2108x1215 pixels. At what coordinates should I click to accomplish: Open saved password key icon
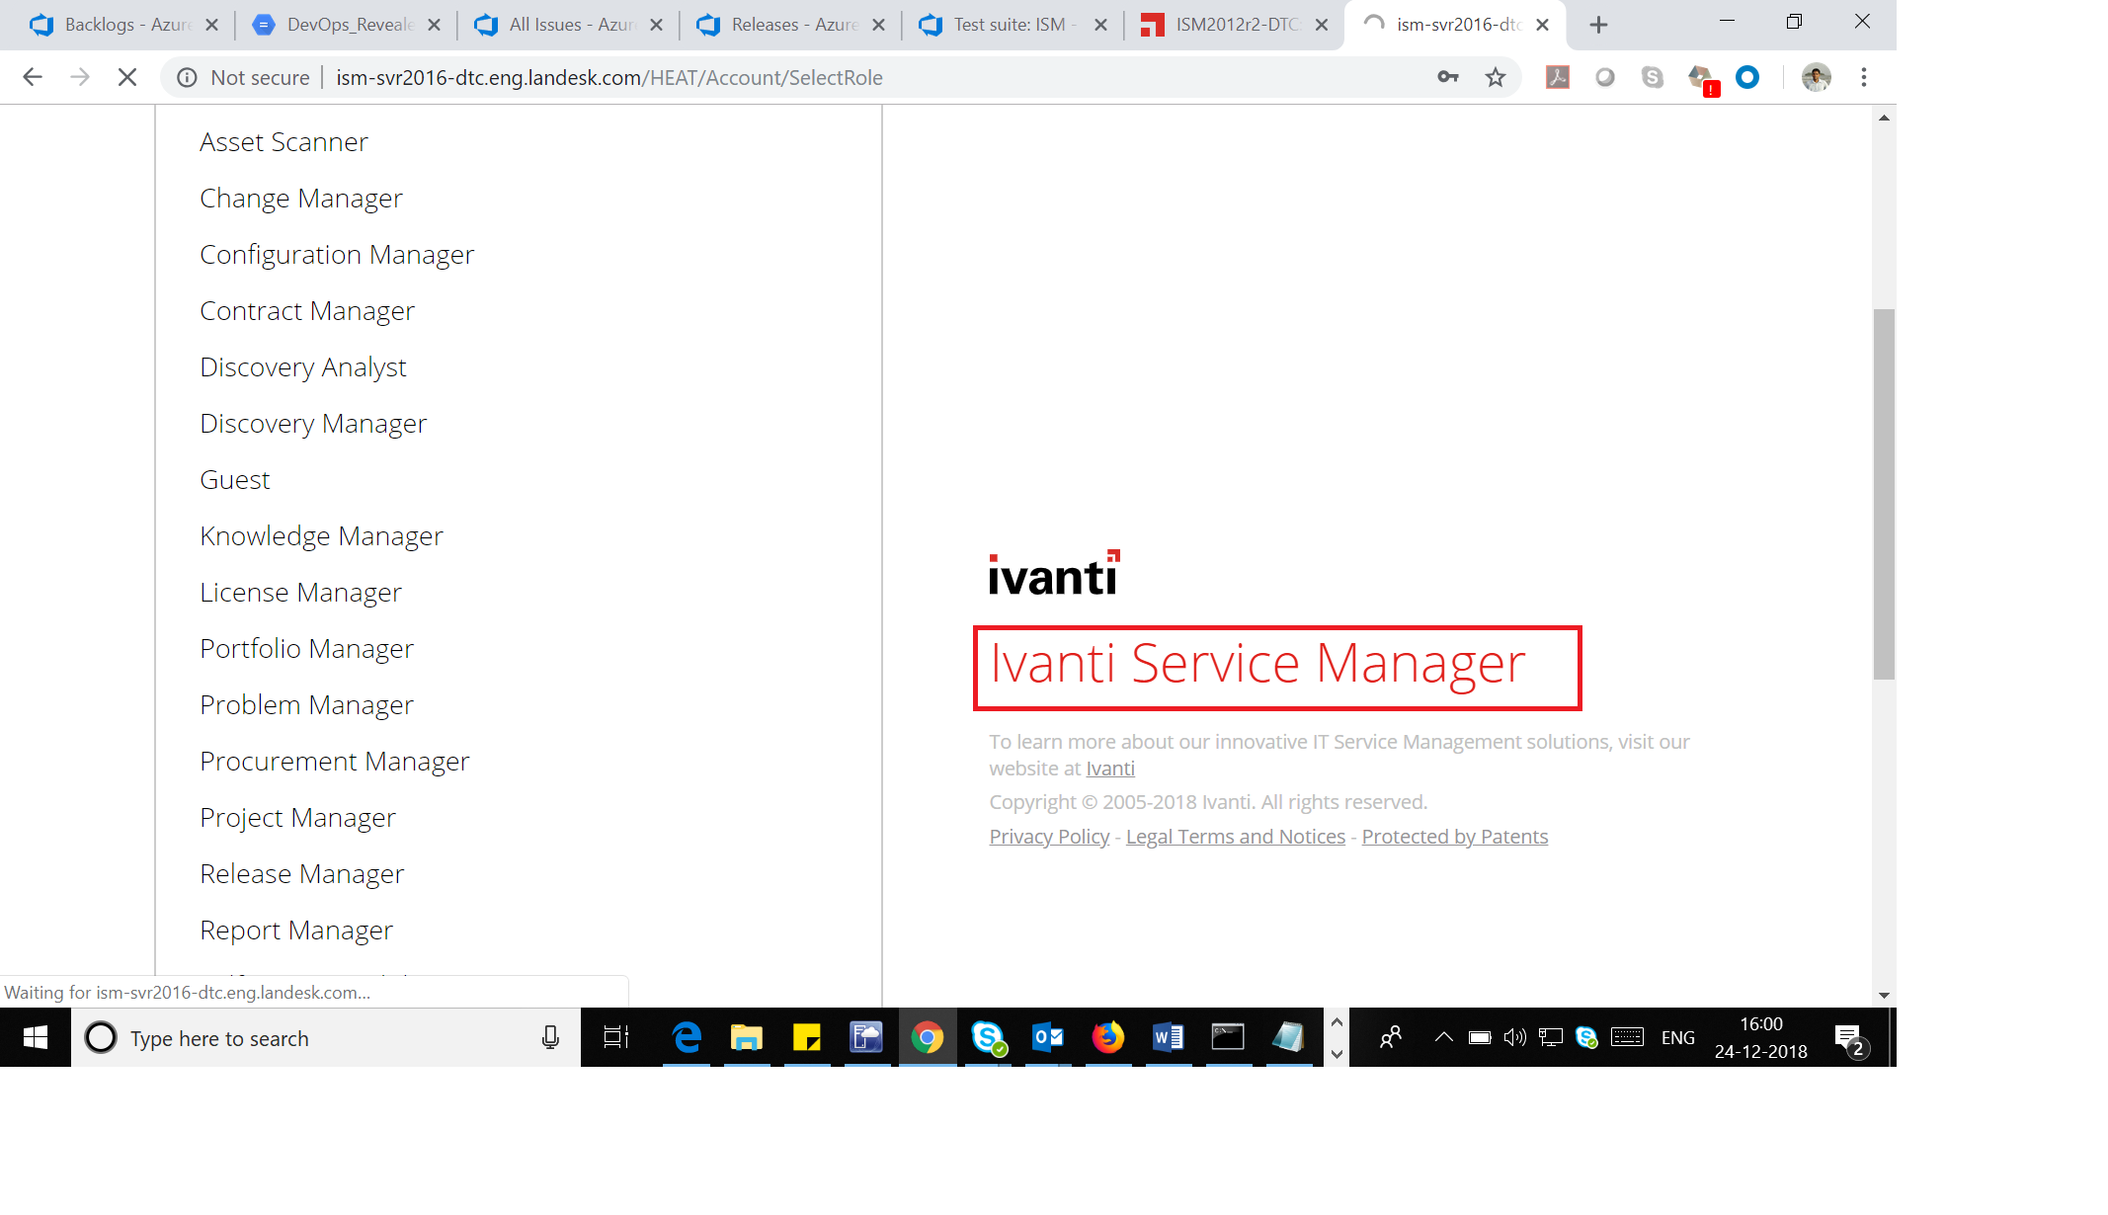coord(1448,77)
